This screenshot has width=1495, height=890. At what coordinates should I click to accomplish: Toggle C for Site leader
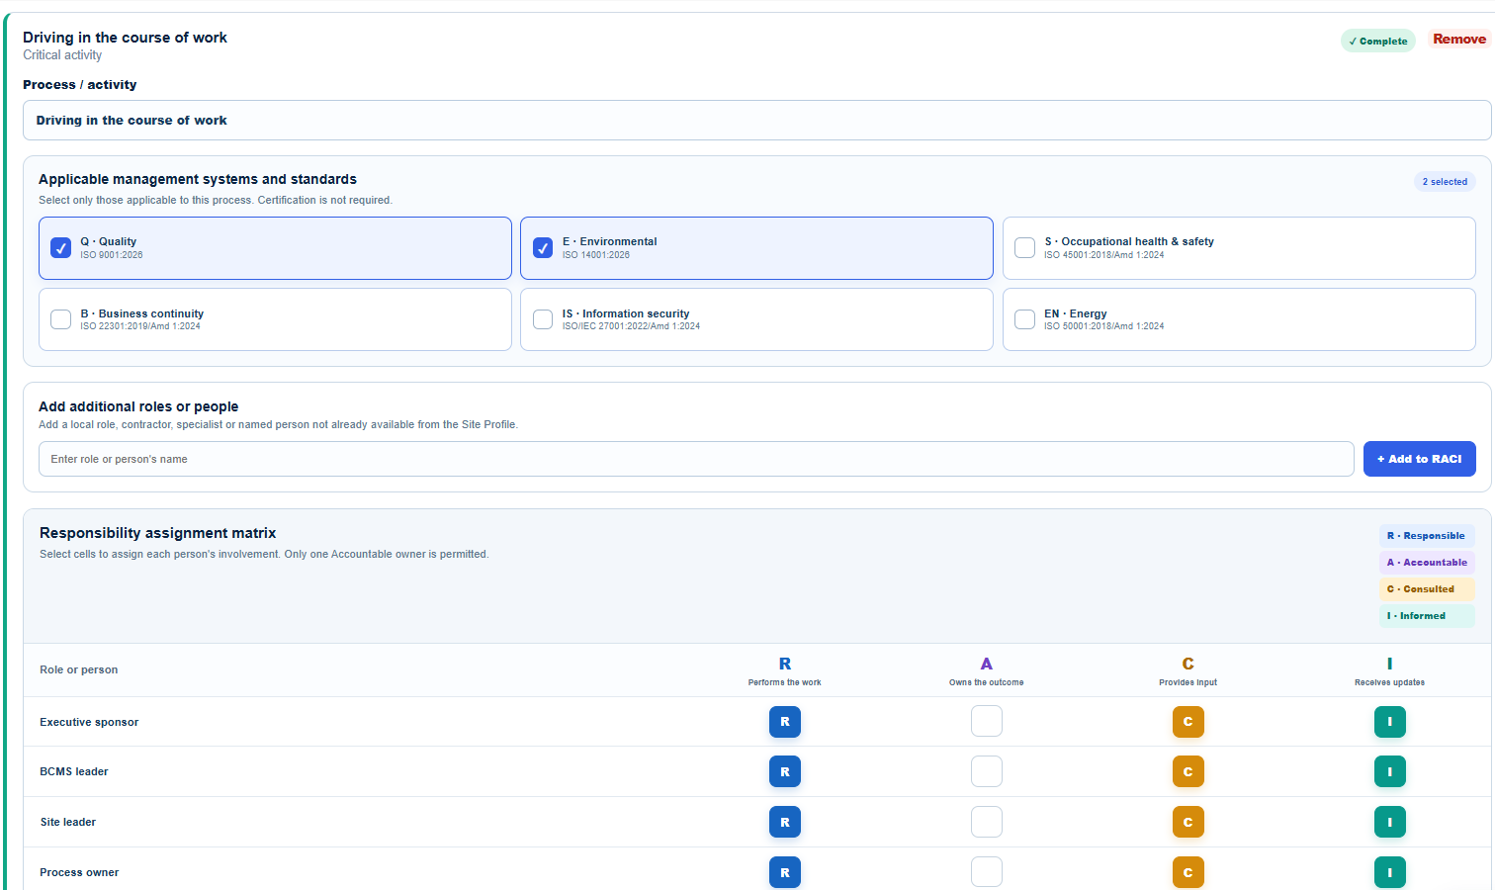tap(1188, 822)
